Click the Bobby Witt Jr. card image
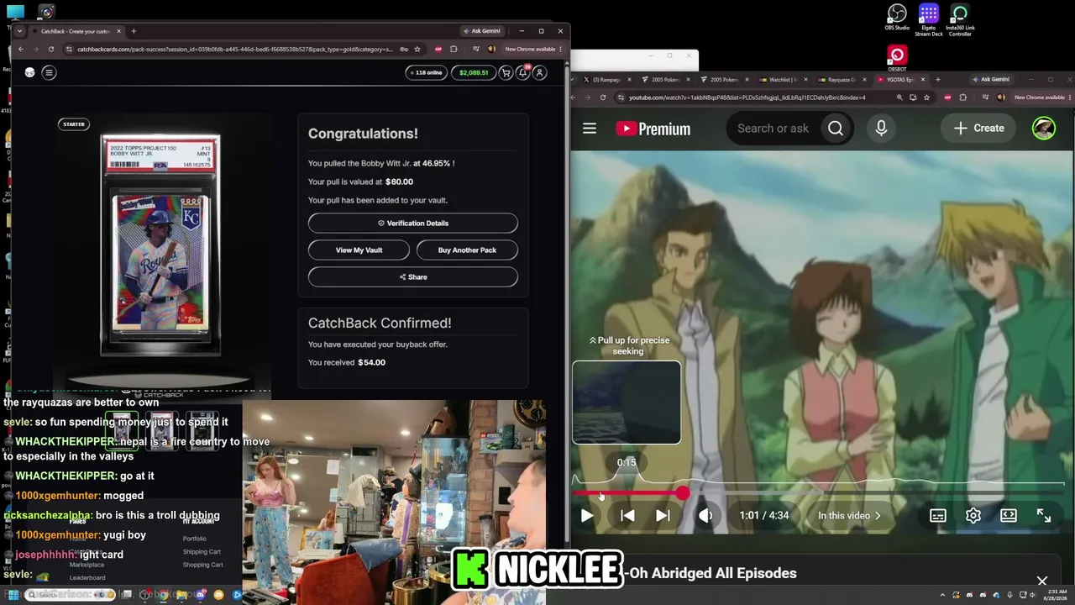This screenshot has width=1075, height=605. pyautogui.click(x=160, y=244)
